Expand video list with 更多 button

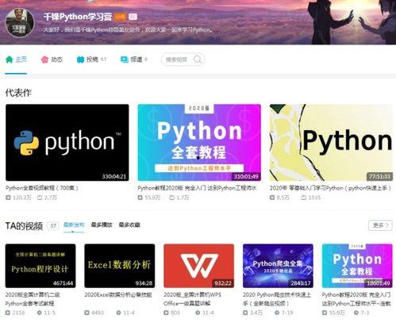(x=380, y=225)
